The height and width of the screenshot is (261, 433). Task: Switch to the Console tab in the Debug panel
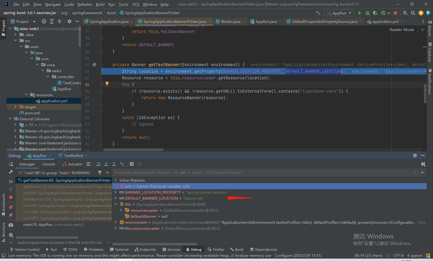coord(49,164)
